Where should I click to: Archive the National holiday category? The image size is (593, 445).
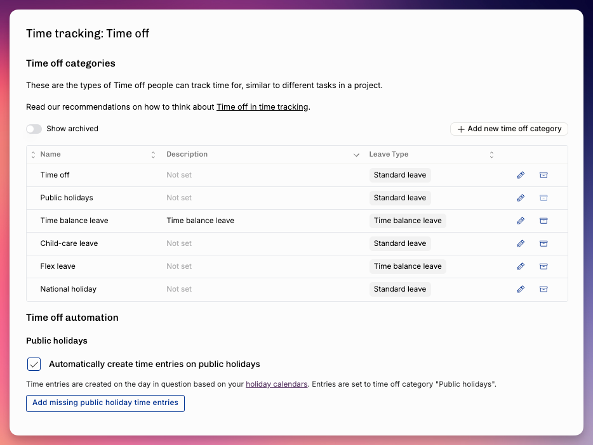click(x=543, y=289)
